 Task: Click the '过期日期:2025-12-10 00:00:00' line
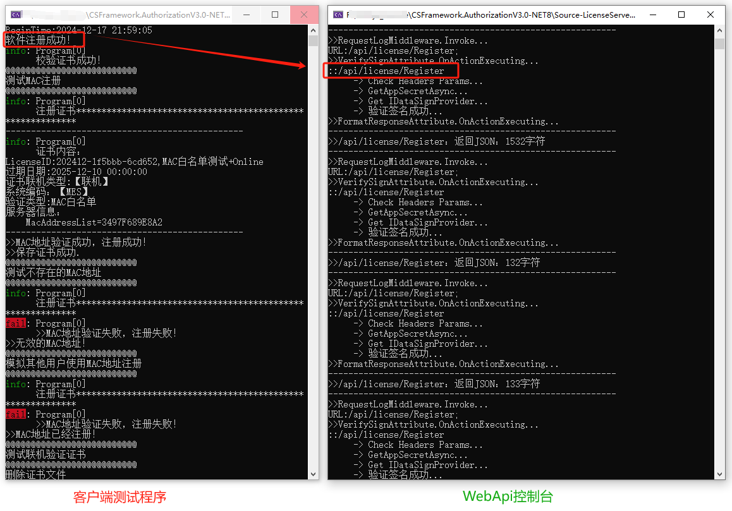click(76, 172)
